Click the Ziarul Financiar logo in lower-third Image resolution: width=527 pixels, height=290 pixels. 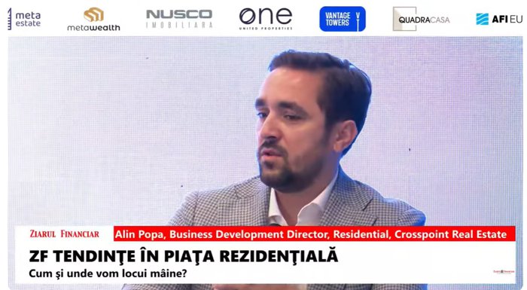click(x=65, y=234)
